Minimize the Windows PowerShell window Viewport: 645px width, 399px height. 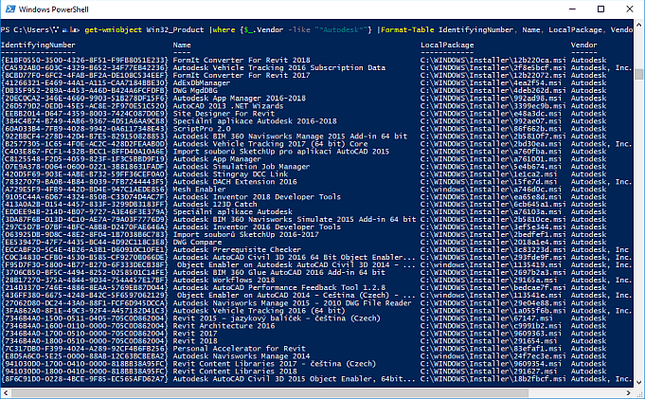point(572,9)
